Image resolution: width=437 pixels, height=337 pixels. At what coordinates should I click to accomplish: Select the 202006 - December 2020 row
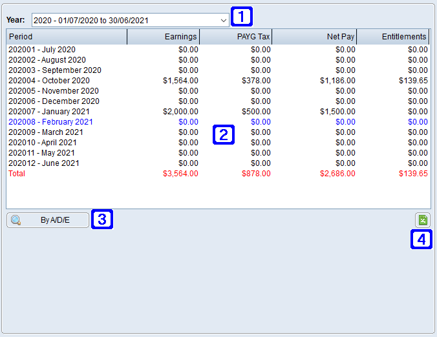tap(218, 101)
